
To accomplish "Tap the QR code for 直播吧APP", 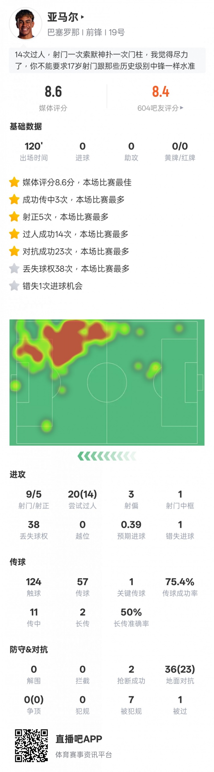I will [x=31, y=745].
